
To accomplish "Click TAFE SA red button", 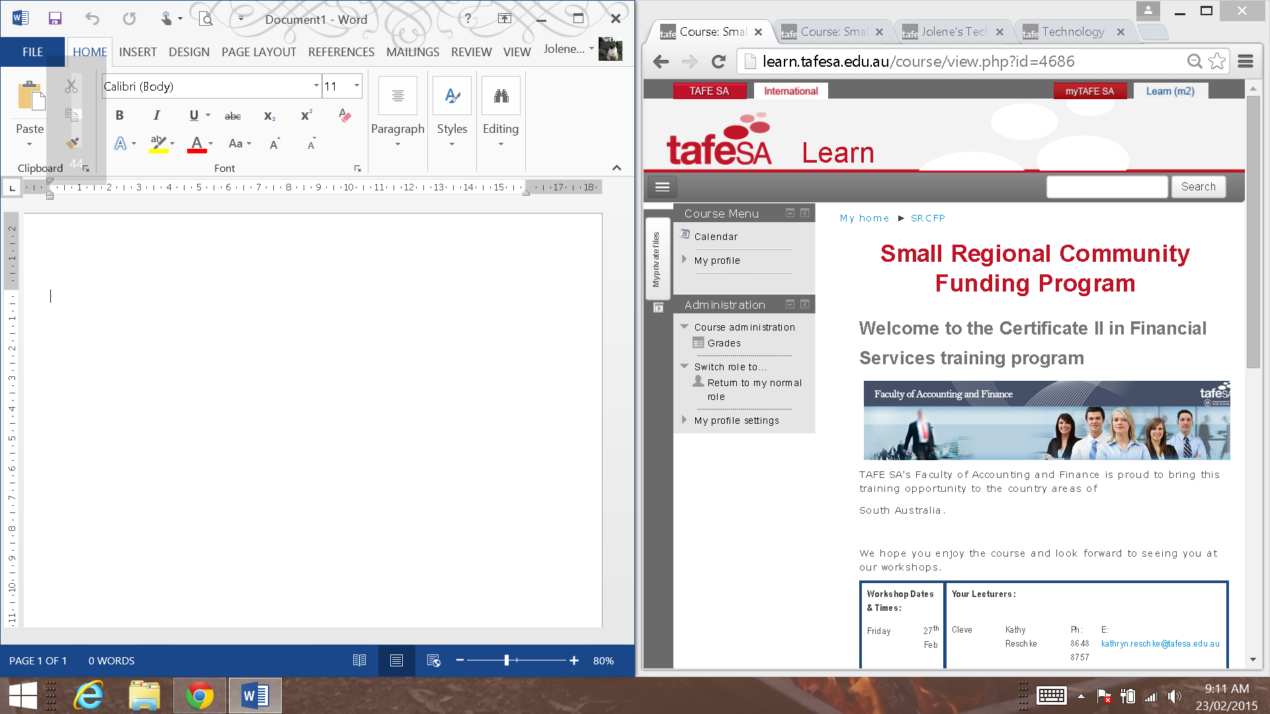I will (x=709, y=91).
